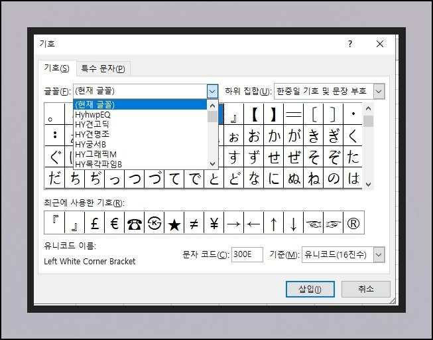Choose the down arrow recent symbol
This screenshot has height=340, width=433.
pyautogui.click(x=293, y=222)
